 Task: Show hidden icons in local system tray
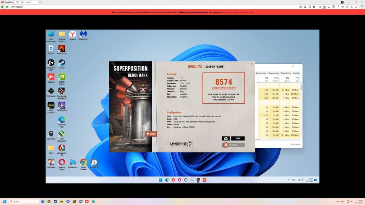[338, 201]
